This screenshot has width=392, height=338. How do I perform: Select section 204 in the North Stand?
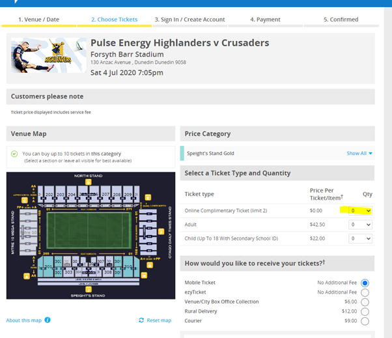(x=72, y=194)
